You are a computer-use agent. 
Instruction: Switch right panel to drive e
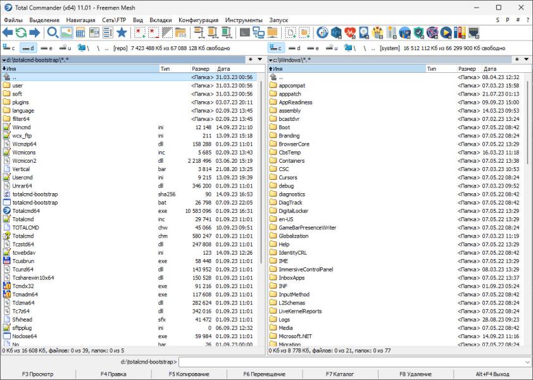pyautogui.click(x=313, y=48)
